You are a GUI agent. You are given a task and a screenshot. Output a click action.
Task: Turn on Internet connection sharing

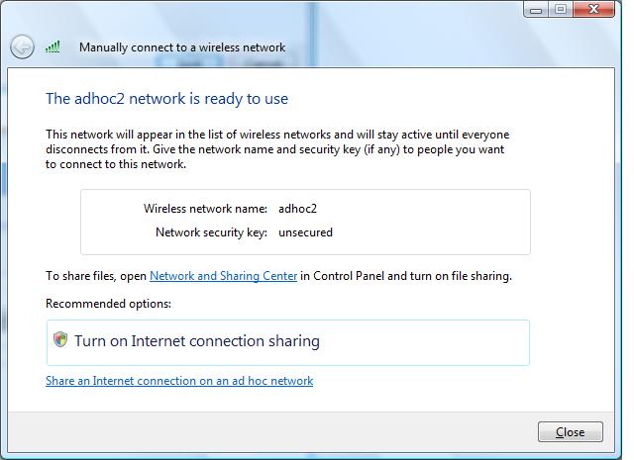pos(288,342)
